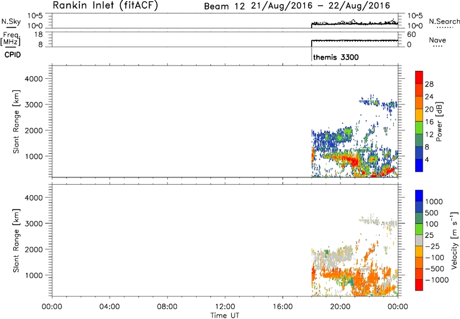Click the '4' power colorbar tick label
The width and height of the screenshot is (460, 319).
tap(427, 159)
